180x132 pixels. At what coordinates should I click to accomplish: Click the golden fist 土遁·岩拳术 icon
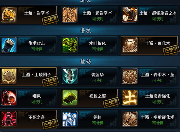(9, 15)
